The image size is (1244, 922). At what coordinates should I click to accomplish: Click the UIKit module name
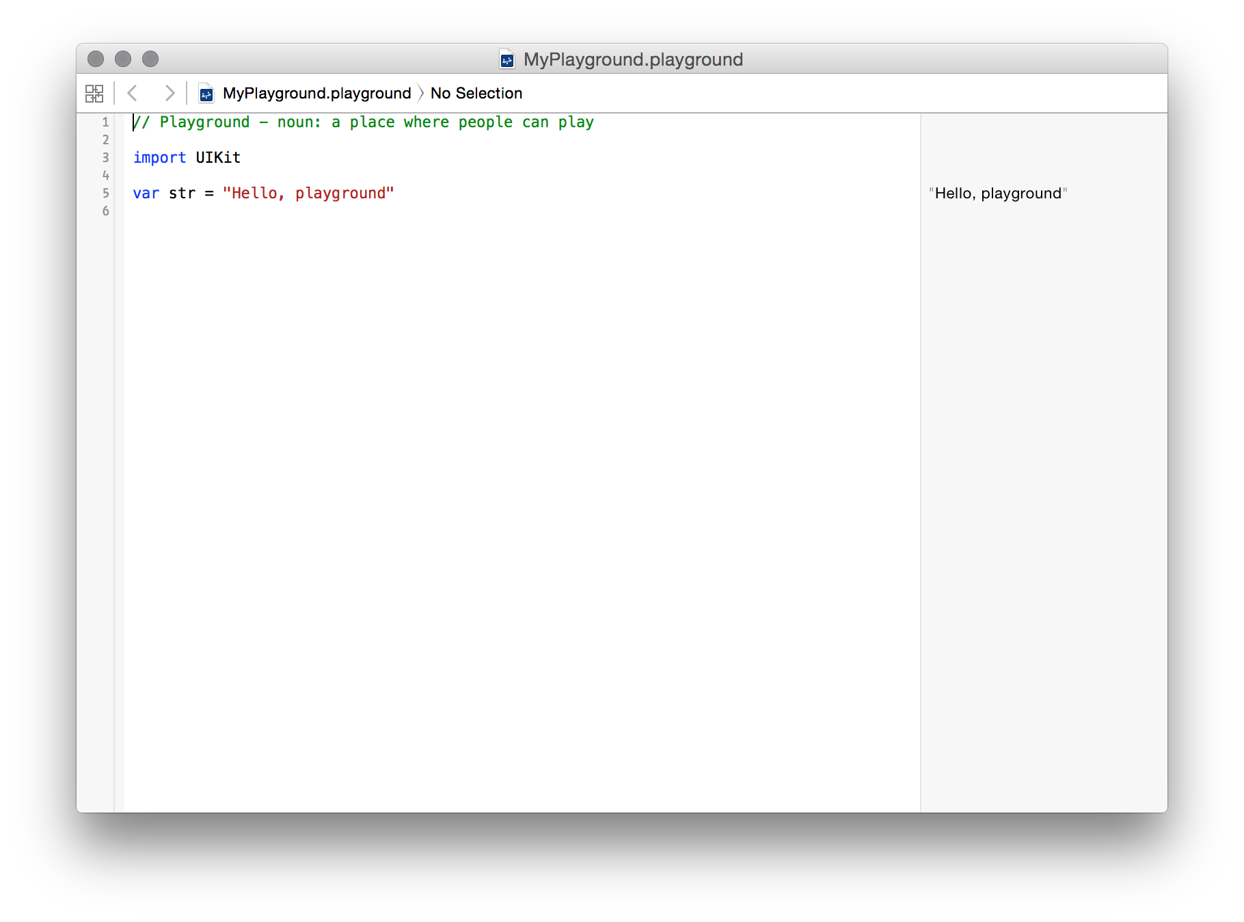(218, 158)
